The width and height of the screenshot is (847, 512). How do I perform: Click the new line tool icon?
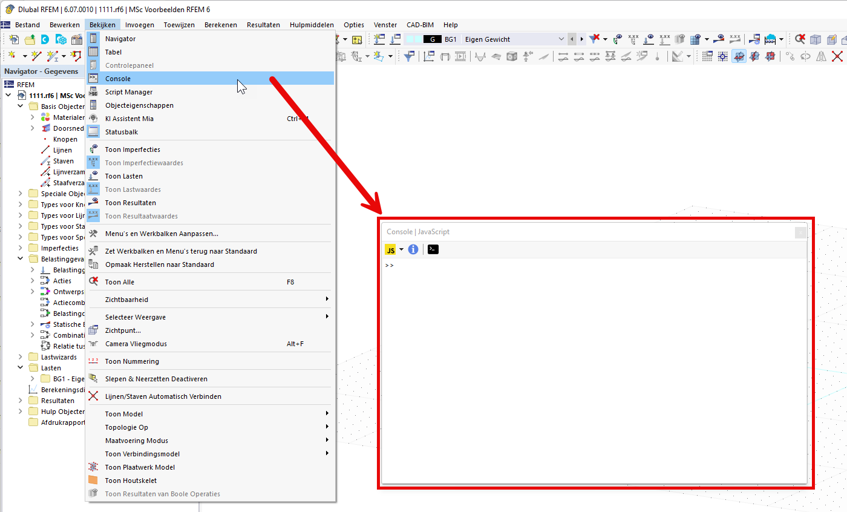(x=36, y=56)
